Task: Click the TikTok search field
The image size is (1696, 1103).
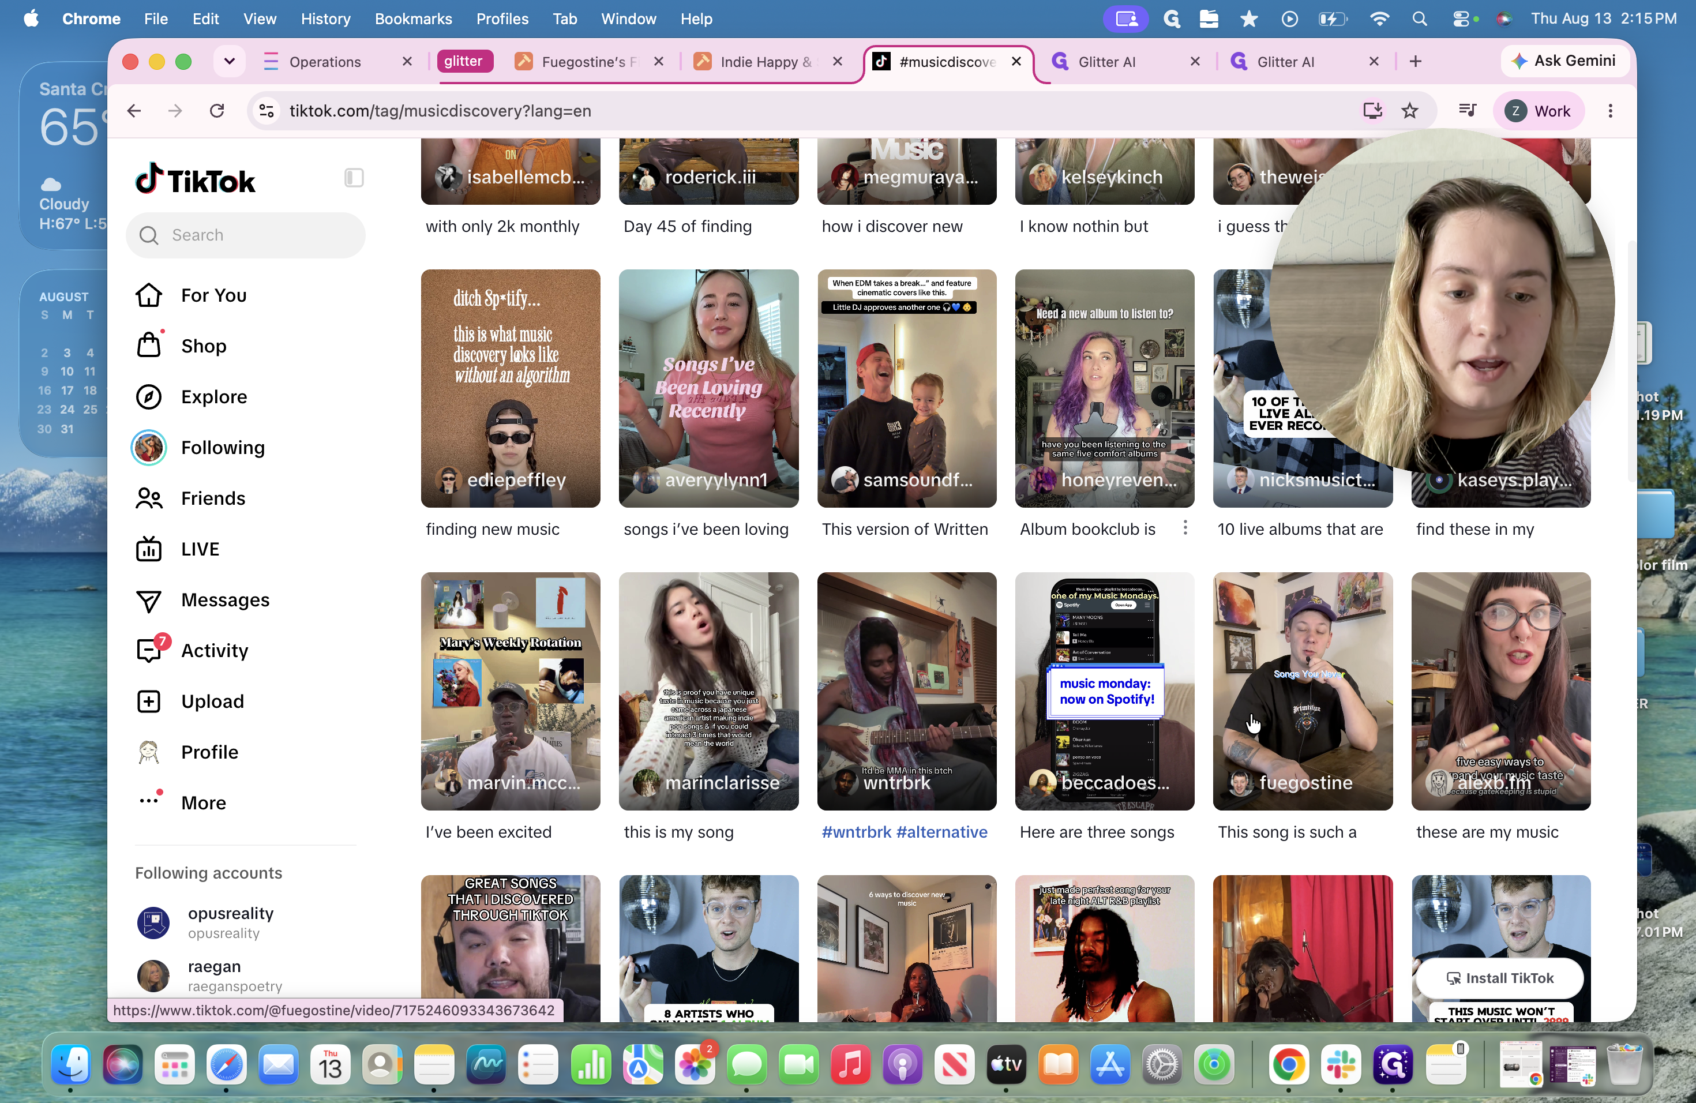Action: [x=246, y=235]
